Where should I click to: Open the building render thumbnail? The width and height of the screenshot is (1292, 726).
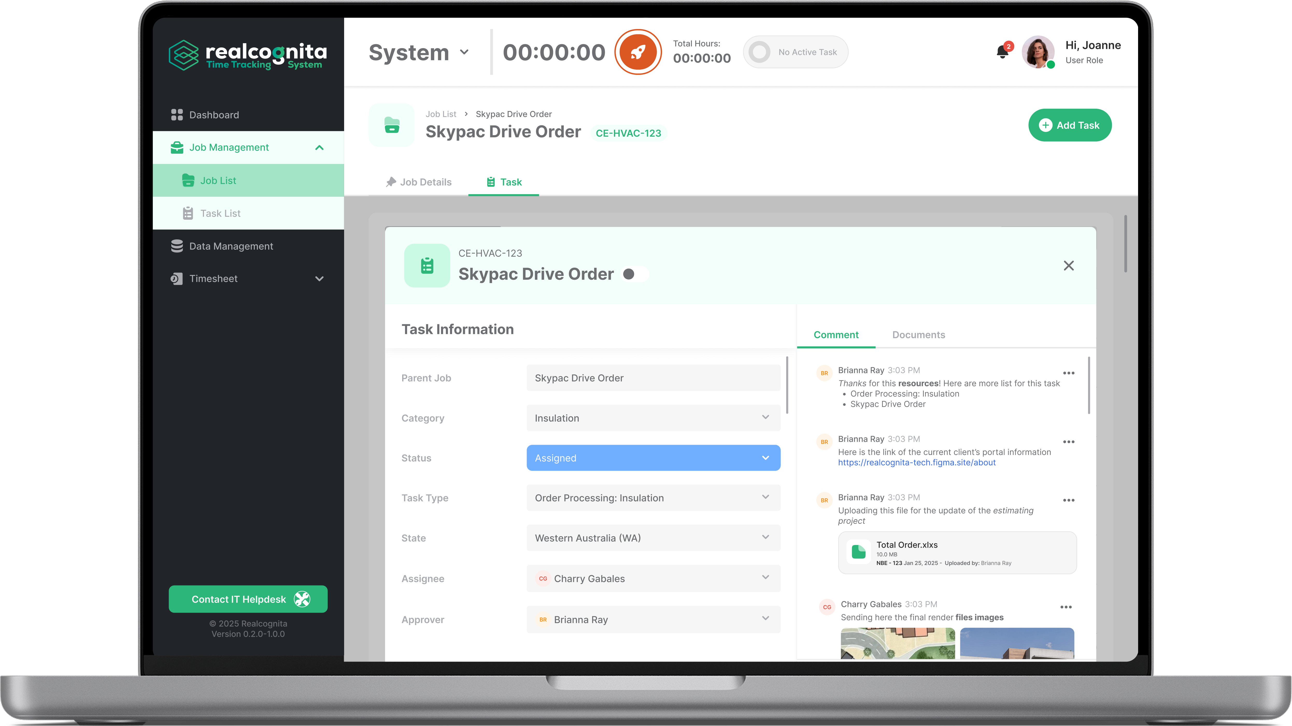click(x=1017, y=643)
